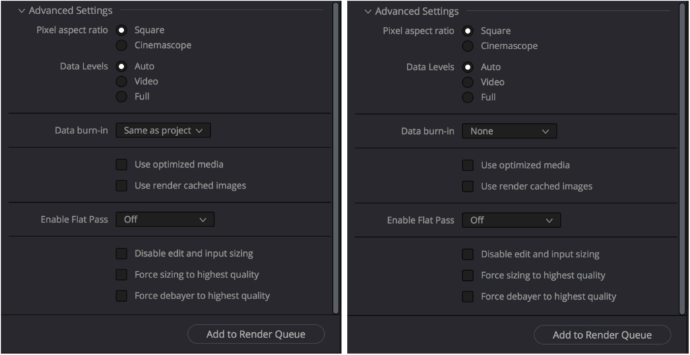690x355 pixels.
Task: Open left panel Enable Flat Pass dropdown
Action: (x=165, y=220)
